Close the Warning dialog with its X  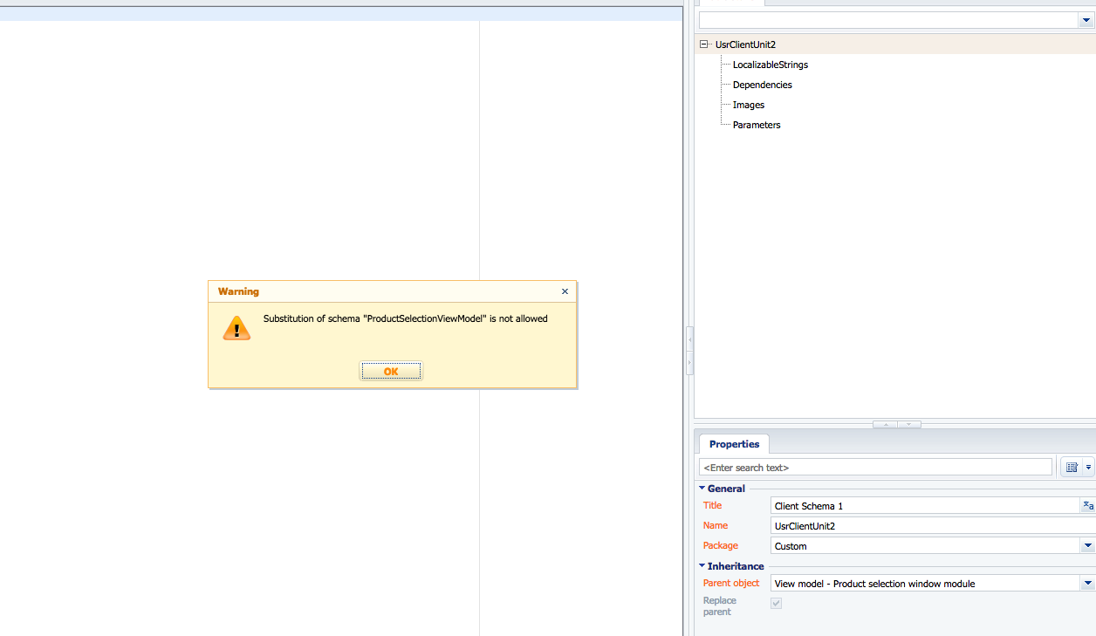[565, 291]
